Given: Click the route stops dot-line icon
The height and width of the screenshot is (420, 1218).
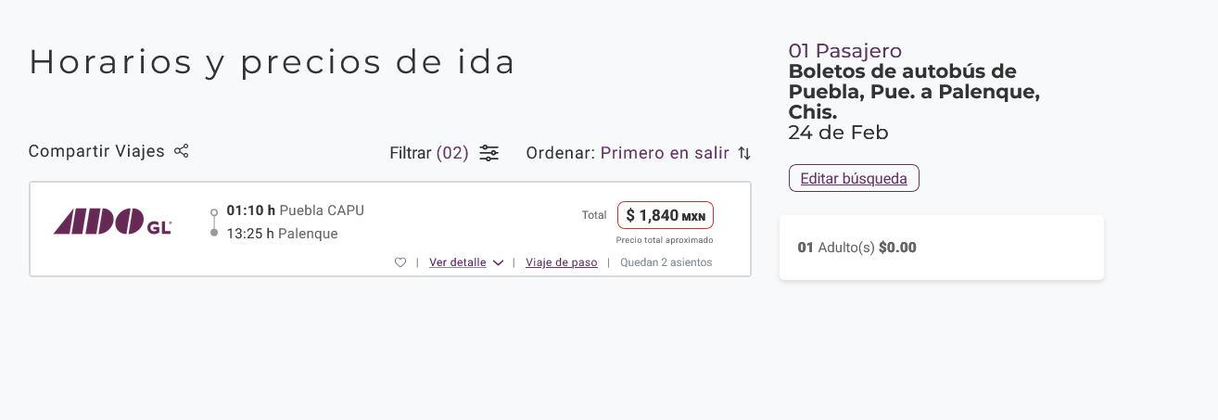Looking at the screenshot, I should [214, 222].
